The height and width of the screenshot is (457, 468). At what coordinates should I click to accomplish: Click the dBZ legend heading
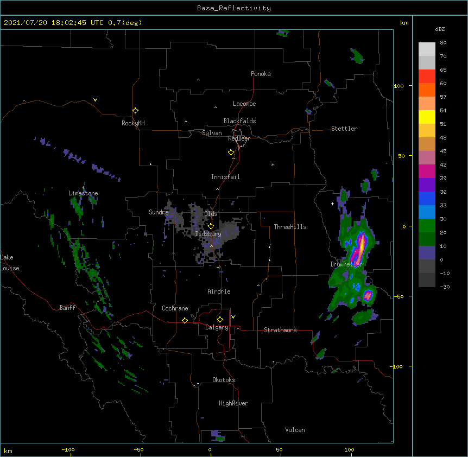pyautogui.click(x=440, y=29)
